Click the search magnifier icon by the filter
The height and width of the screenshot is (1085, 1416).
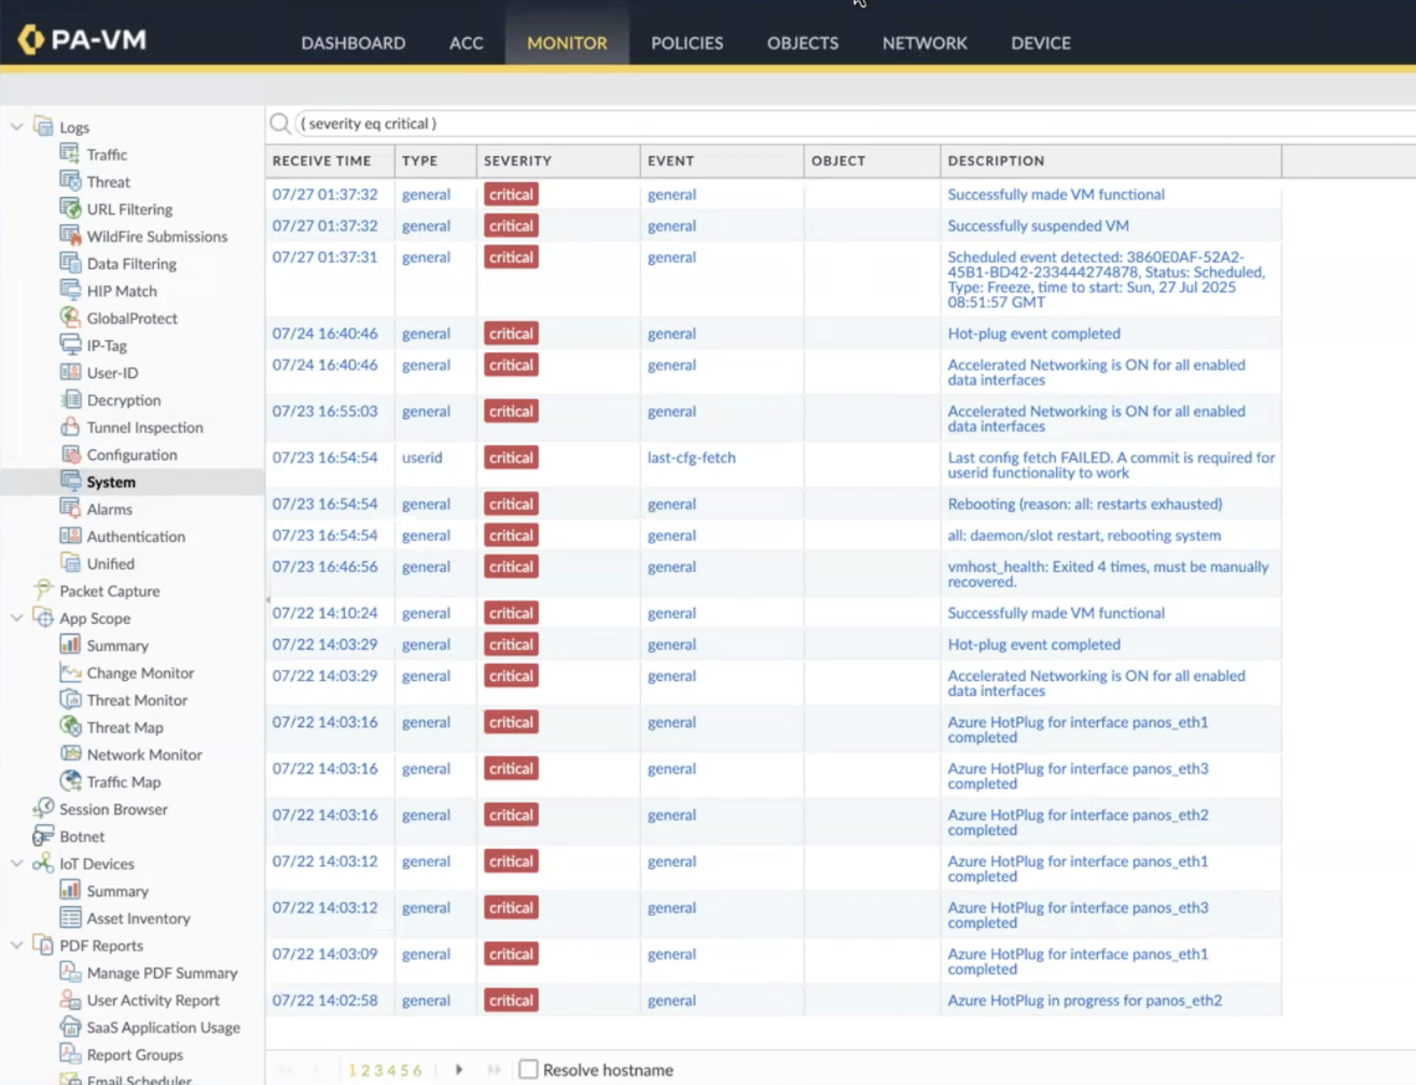[x=280, y=123]
